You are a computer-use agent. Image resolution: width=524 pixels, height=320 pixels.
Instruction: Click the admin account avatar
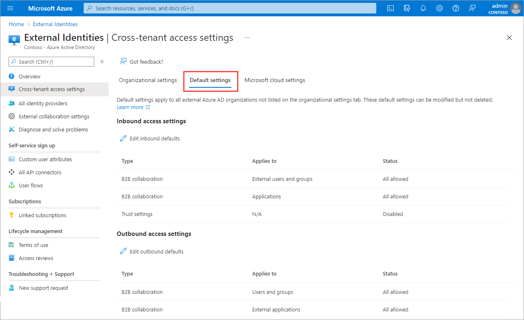(x=516, y=8)
